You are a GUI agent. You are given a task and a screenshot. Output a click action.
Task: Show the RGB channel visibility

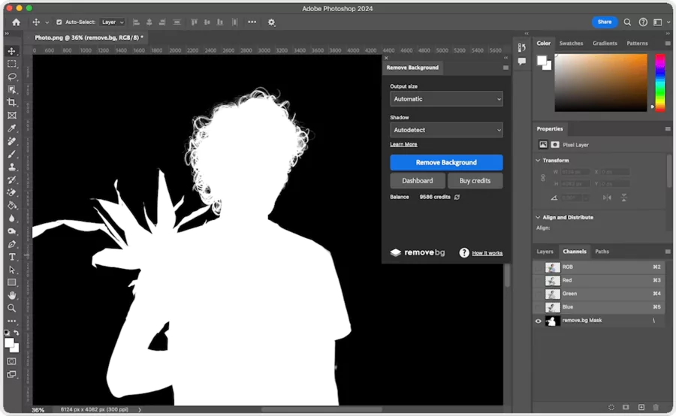[x=539, y=267]
